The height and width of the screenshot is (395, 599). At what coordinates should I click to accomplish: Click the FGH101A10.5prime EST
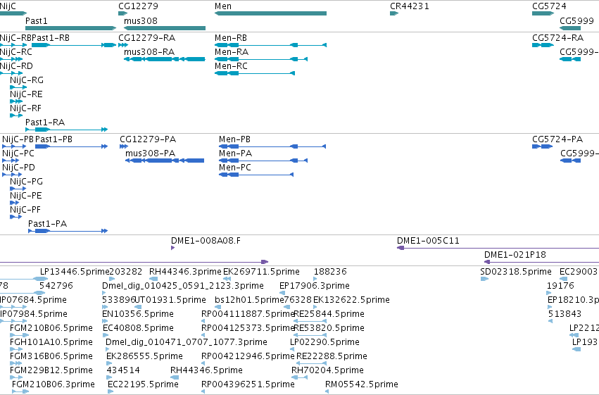16,349
